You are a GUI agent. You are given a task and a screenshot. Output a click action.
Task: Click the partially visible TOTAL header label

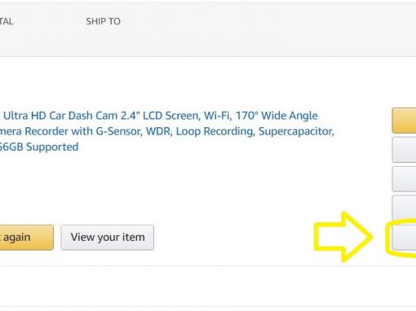pyautogui.click(x=7, y=21)
